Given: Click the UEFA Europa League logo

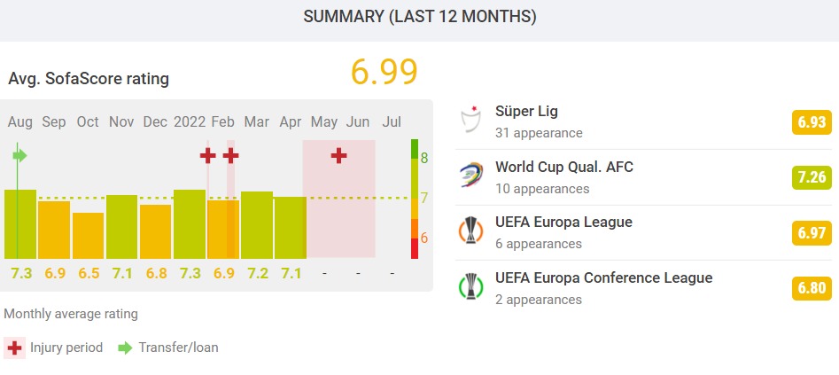Looking at the screenshot, I should [470, 230].
